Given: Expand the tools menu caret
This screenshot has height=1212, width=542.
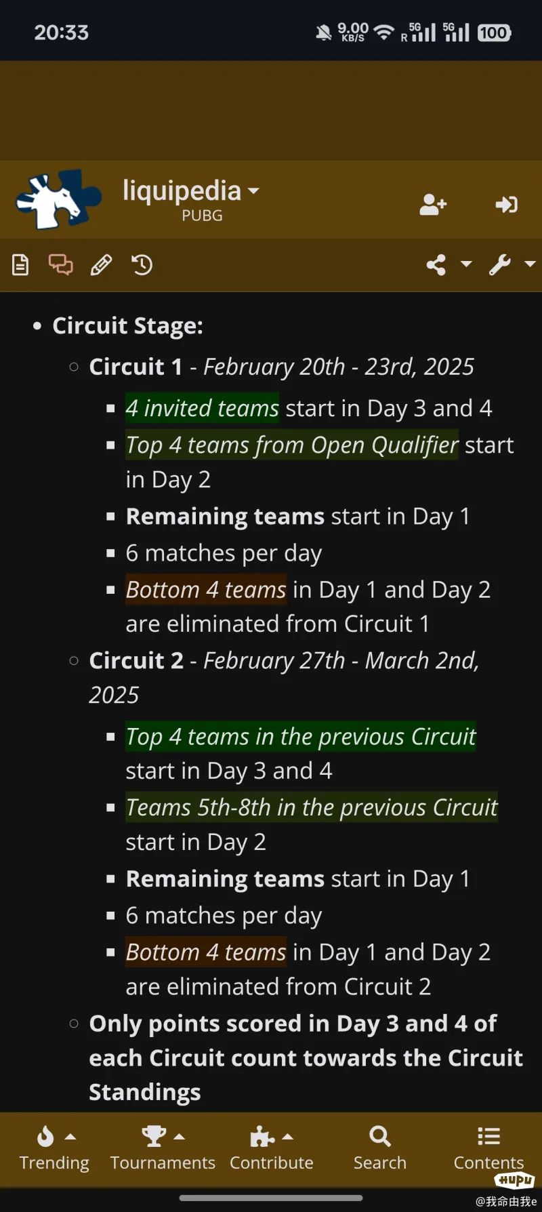Looking at the screenshot, I should click(x=530, y=264).
